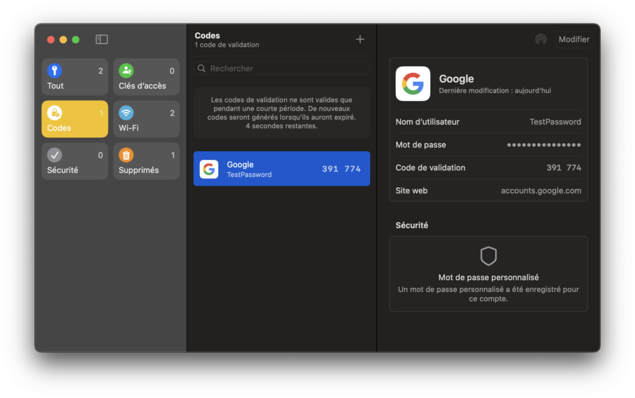Click the orange trash icon for Supprimés
The image size is (635, 398).
click(126, 155)
